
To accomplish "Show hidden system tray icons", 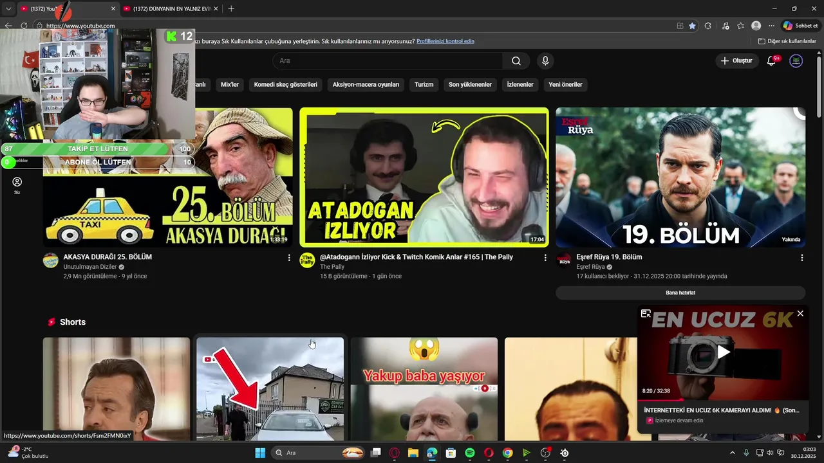I will (x=733, y=453).
